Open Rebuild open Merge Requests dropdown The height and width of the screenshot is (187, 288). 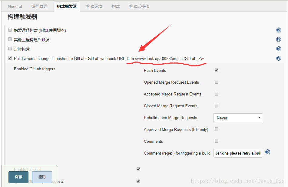pos(238,118)
